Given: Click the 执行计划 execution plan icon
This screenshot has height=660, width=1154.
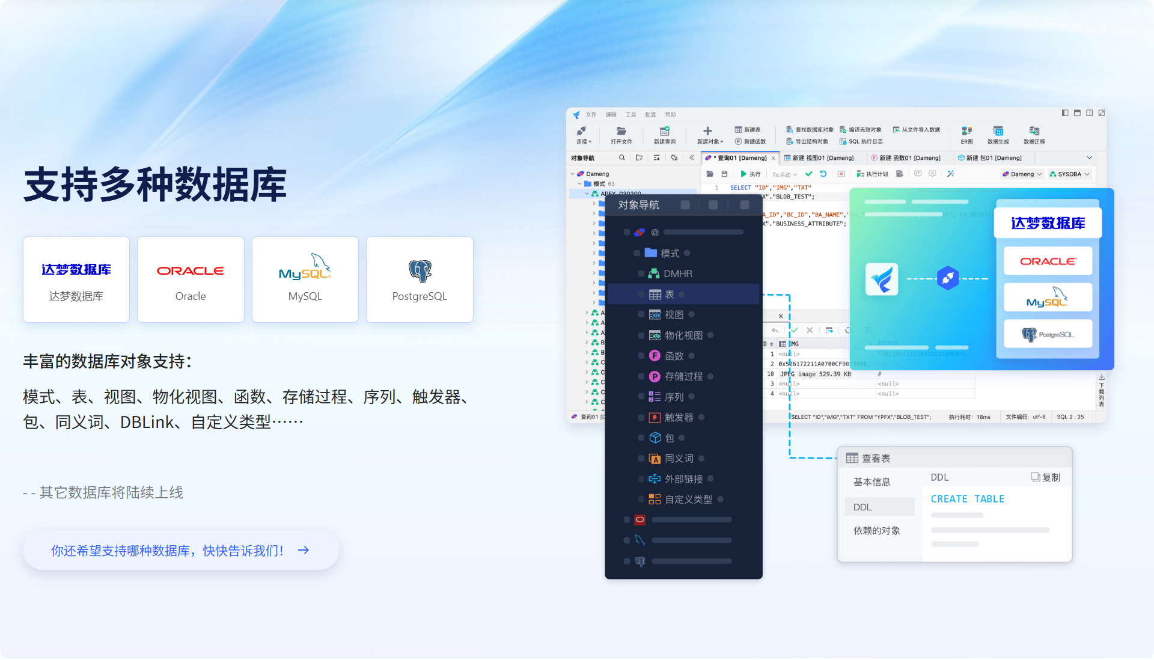Looking at the screenshot, I should tap(861, 174).
